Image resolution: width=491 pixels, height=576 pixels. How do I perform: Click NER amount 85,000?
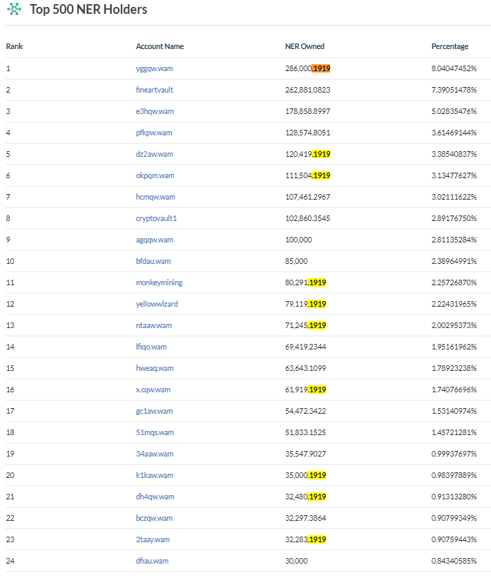pos(296,261)
